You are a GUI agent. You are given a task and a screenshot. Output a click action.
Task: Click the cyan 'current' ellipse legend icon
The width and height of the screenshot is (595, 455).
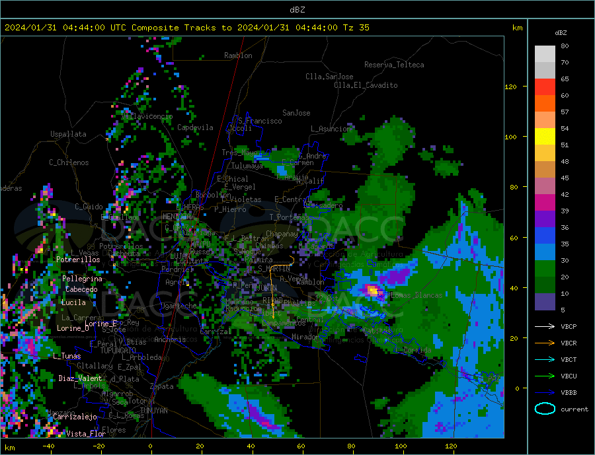pos(545,409)
